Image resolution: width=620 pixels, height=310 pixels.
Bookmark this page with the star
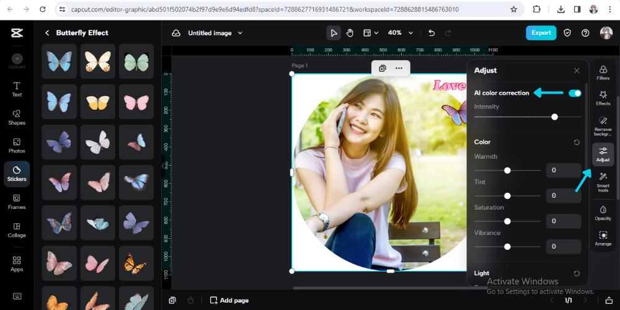pos(513,9)
